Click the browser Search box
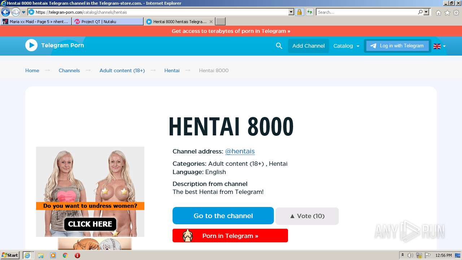The width and height of the screenshot is (462, 260). (x=366, y=12)
